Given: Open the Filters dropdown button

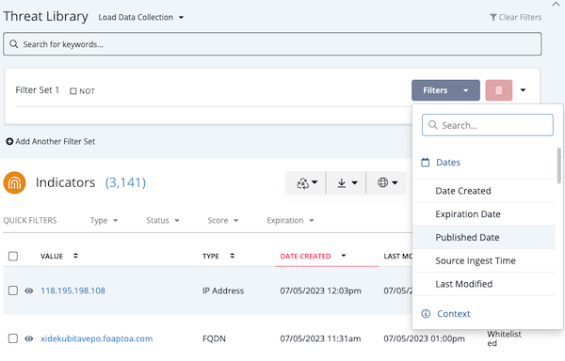Looking at the screenshot, I should [445, 90].
